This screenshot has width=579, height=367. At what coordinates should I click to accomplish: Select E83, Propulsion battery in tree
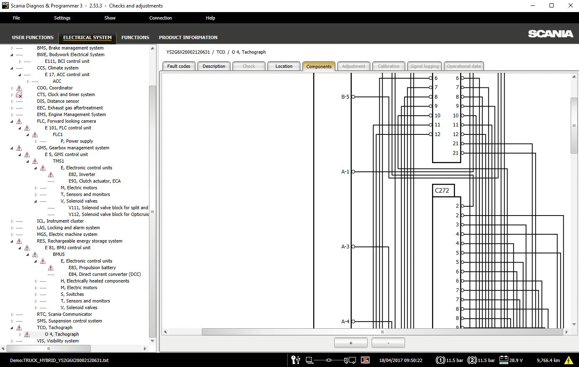(92, 268)
